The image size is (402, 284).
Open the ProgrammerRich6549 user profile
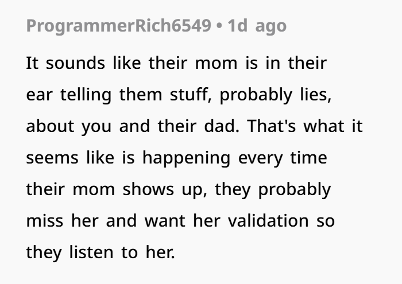[x=118, y=26]
